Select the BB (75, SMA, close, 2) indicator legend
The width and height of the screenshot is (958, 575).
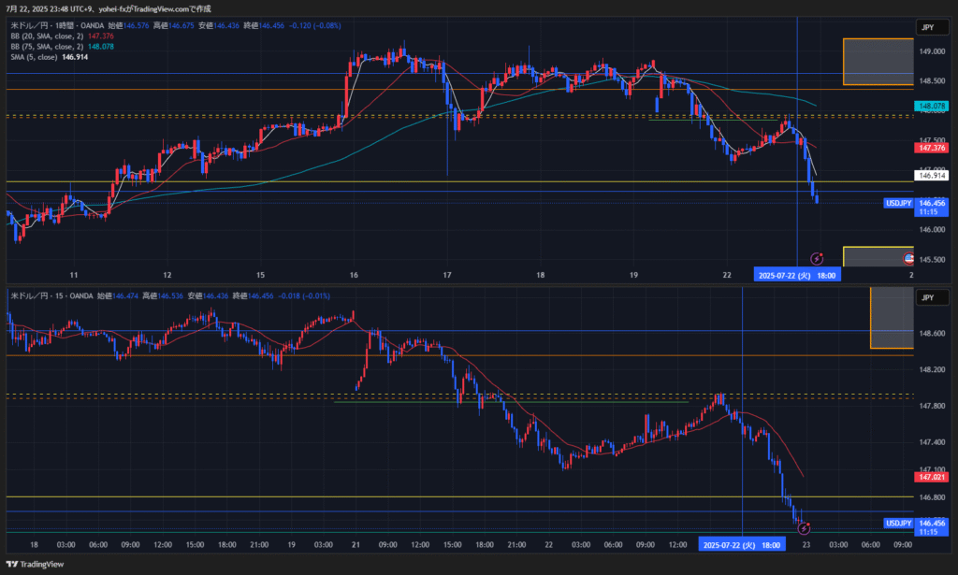coord(46,47)
